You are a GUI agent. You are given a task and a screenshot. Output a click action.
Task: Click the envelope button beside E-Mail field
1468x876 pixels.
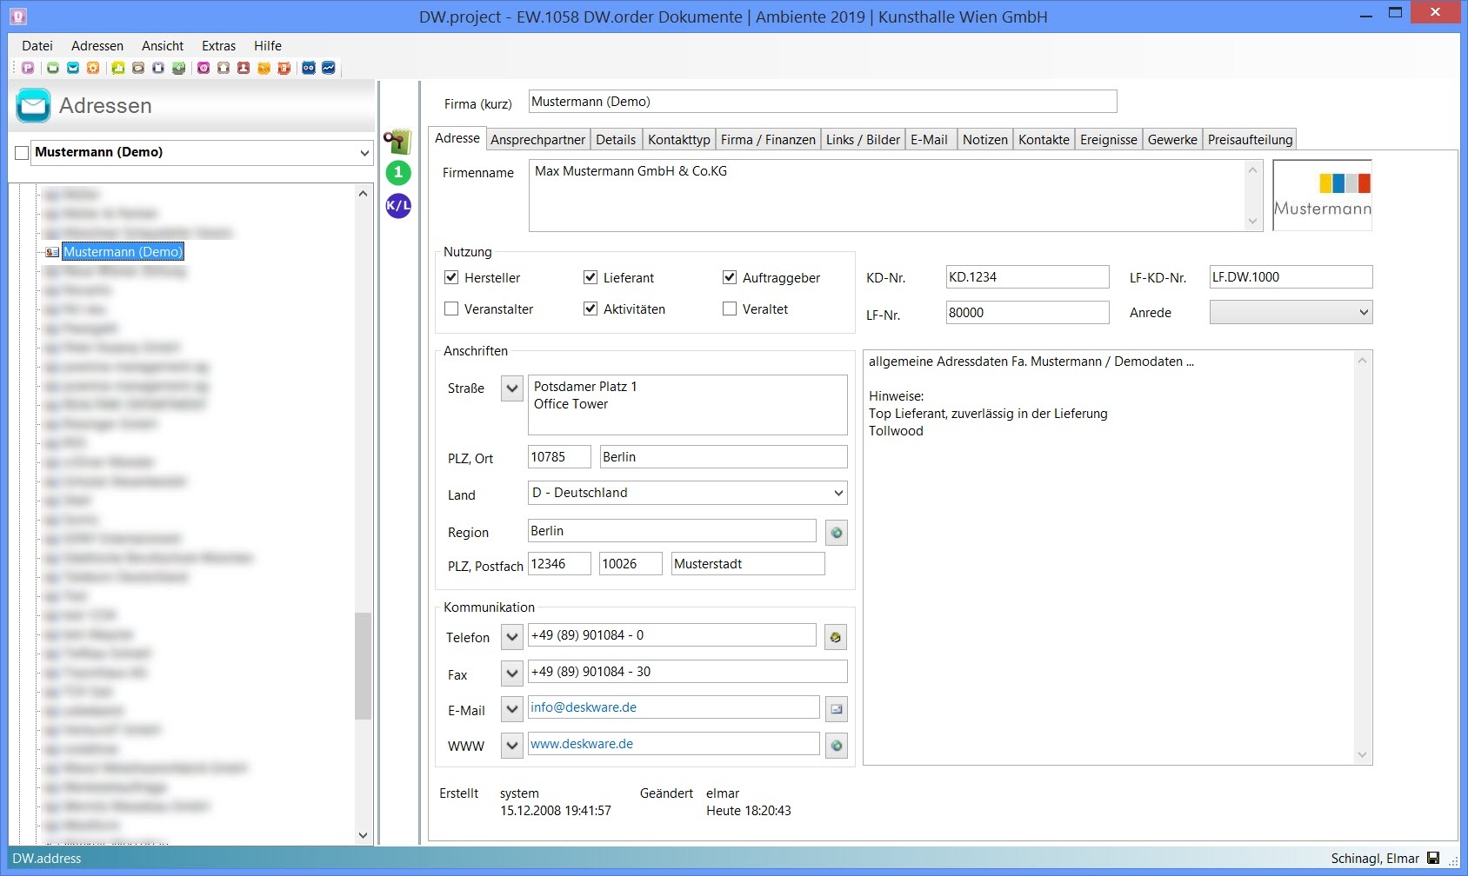(x=836, y=709)
